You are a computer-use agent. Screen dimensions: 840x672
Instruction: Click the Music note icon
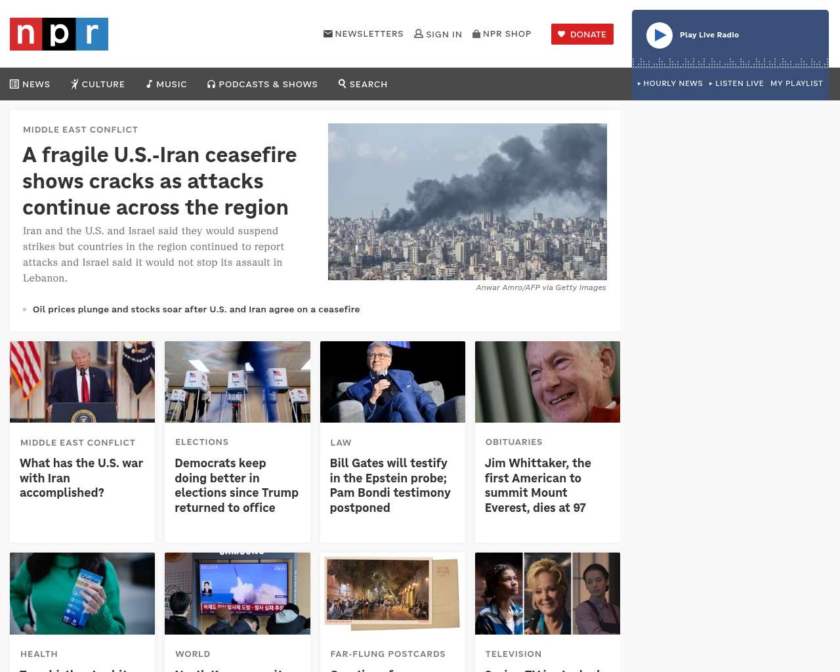[149, 84]
